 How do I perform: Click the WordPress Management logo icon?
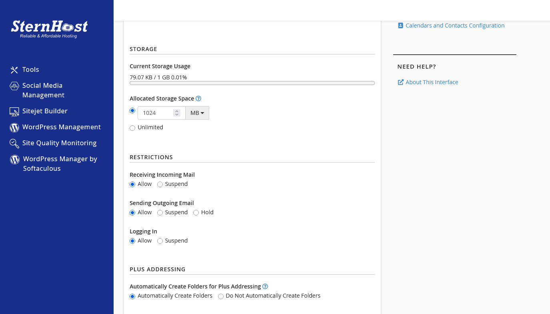[14, 127]
